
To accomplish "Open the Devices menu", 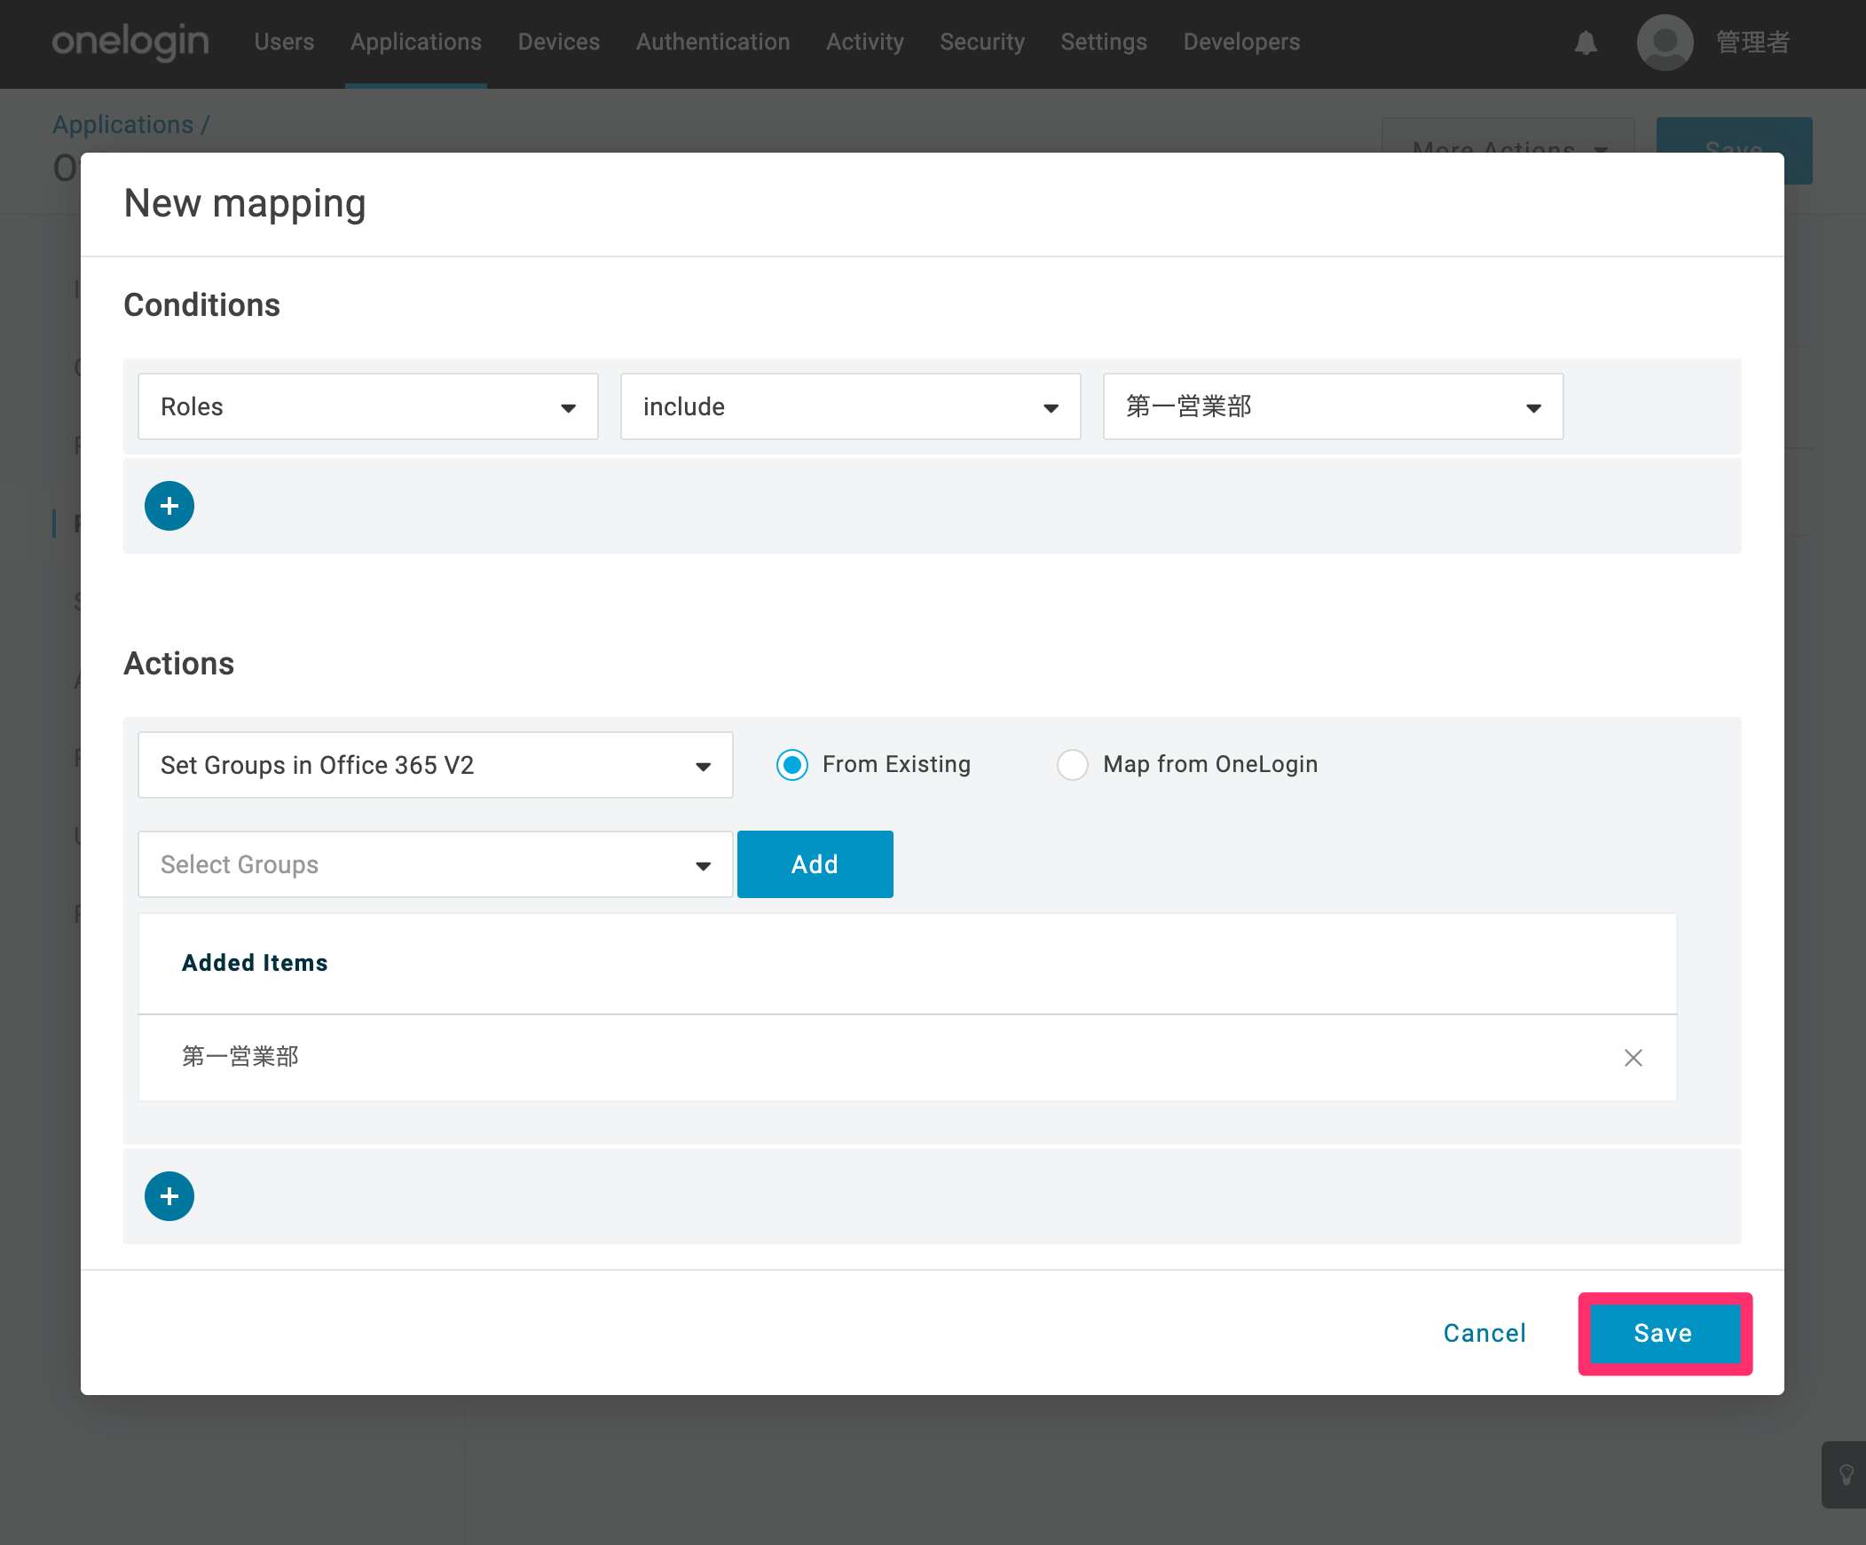I will pos(559,42).
